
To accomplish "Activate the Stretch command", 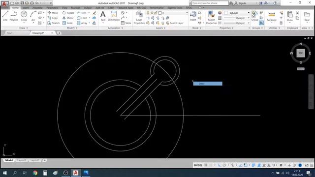I will [x=54, y=23].
